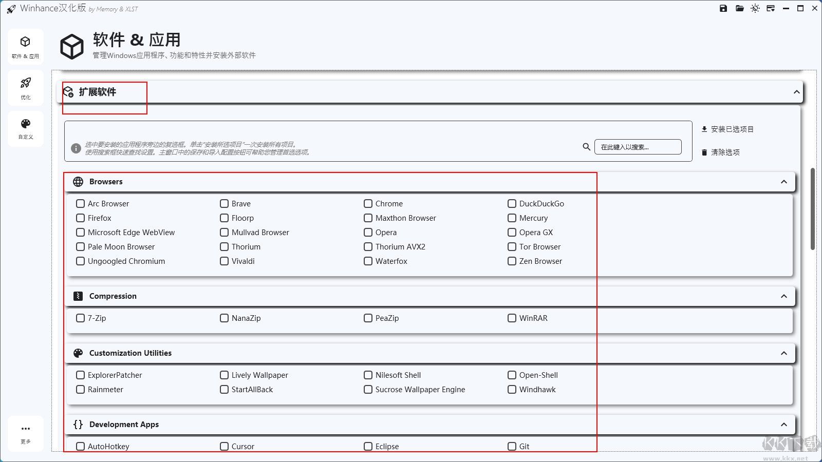Toggle the light/dark theme icon
Viewport: 822px width, 462px height.
[x=755, y=8]
